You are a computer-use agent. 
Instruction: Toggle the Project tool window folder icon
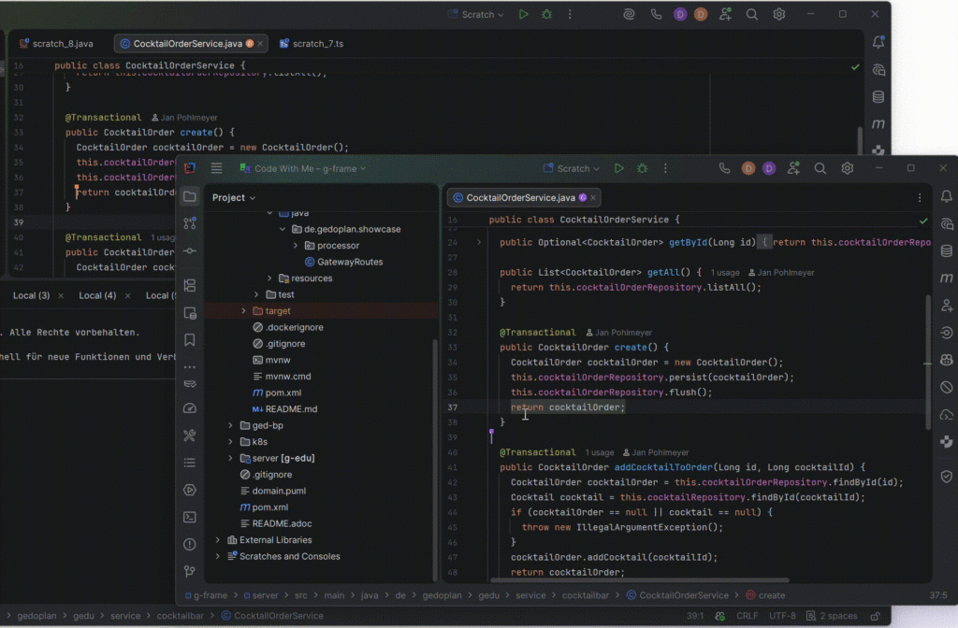[x=190, y=197]
